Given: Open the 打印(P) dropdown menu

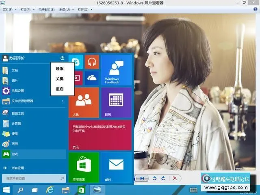Looking at the screenshot, I should [26, 9].
